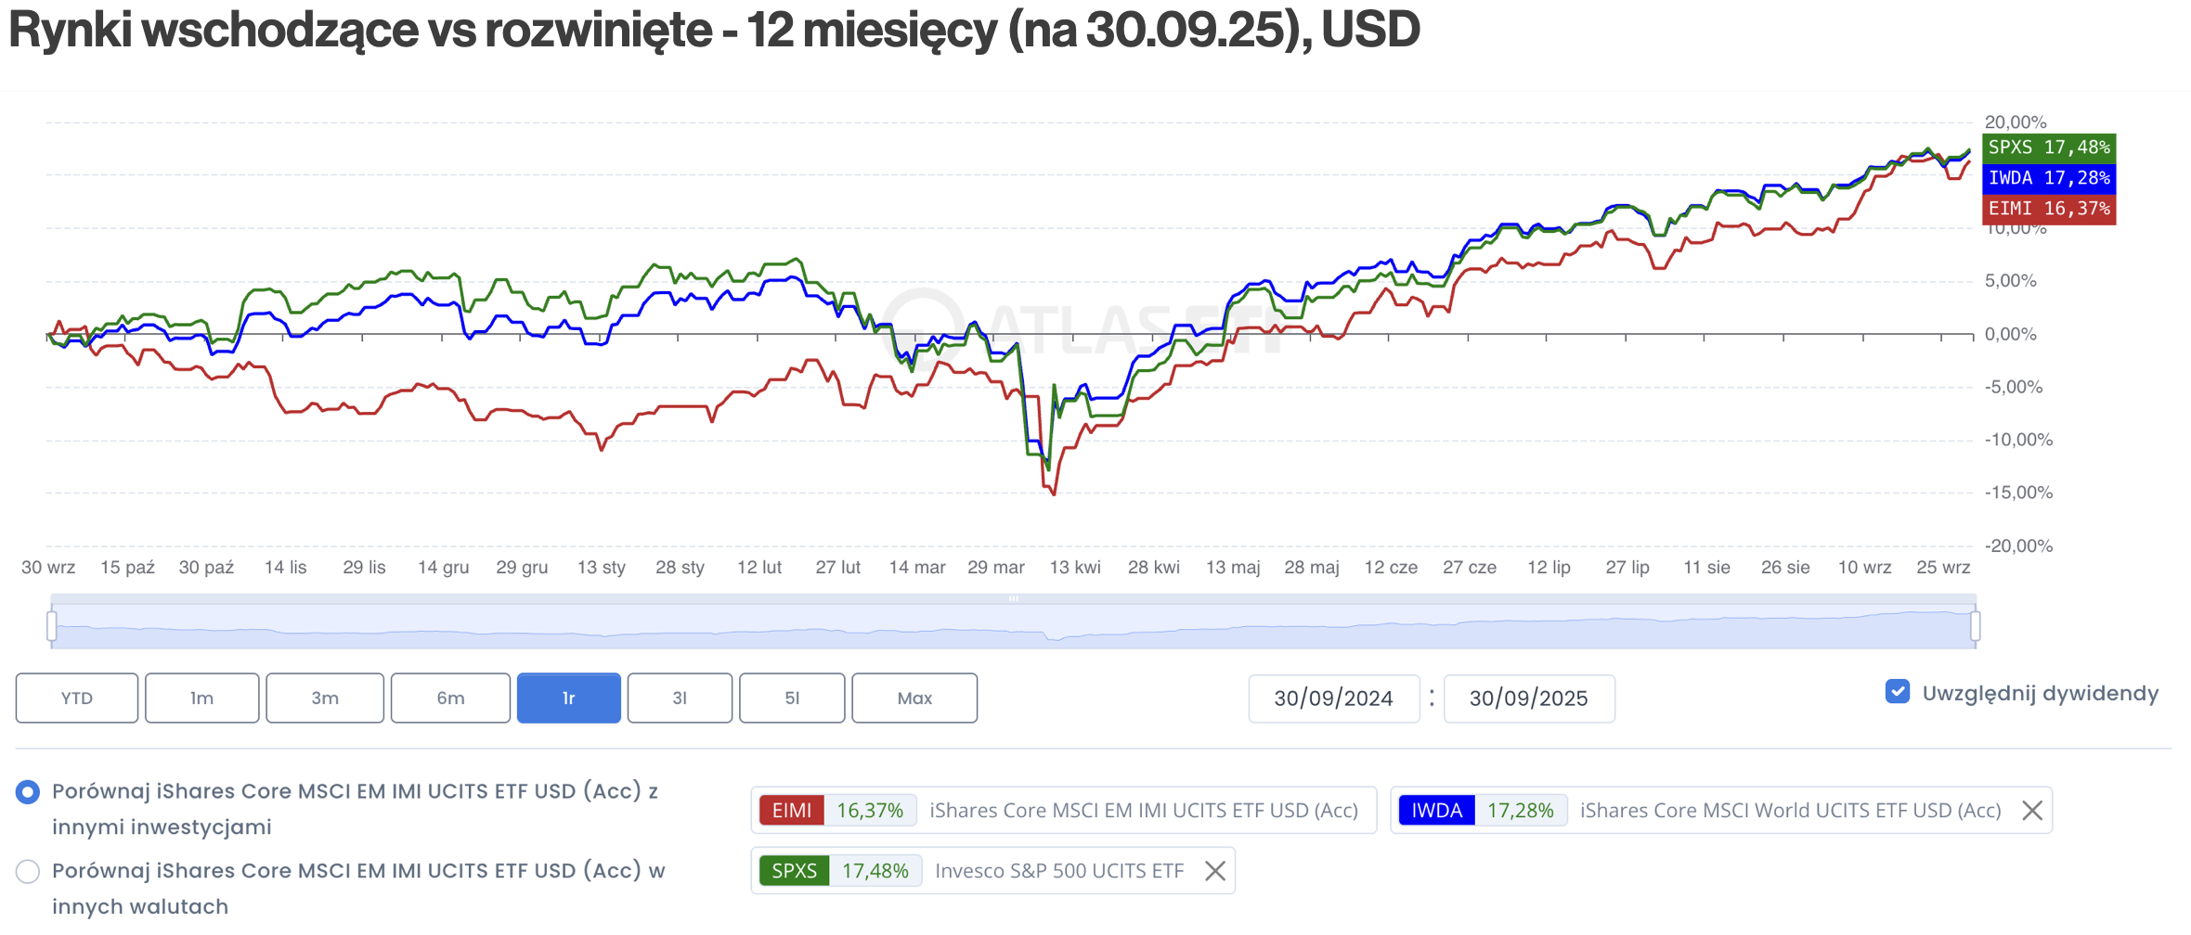Show the Max time range
The width and height of the screenshot is (2191, 935).
[x=914, y=698]
